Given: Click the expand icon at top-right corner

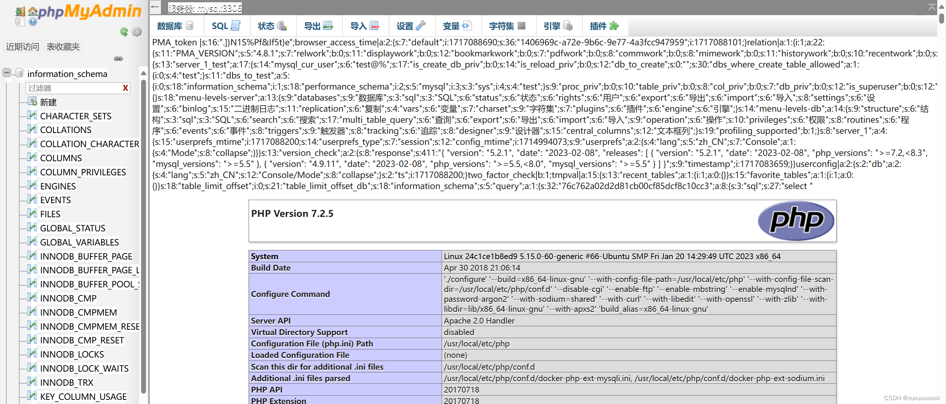Looking at the screenshot, I should 932,6.
